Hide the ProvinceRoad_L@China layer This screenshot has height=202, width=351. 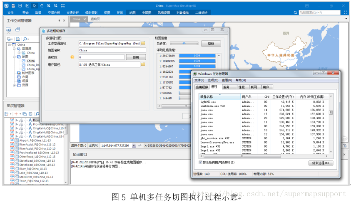(12, 152)
